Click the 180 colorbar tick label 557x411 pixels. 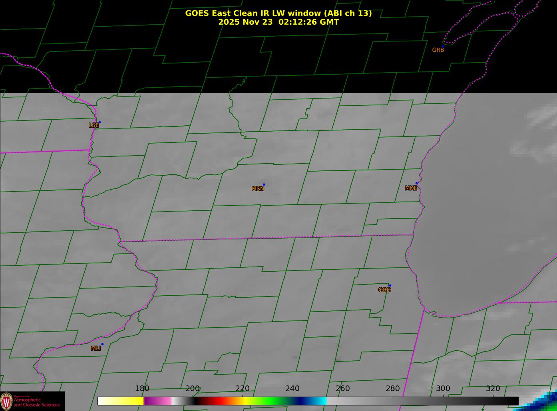point(142,389)
